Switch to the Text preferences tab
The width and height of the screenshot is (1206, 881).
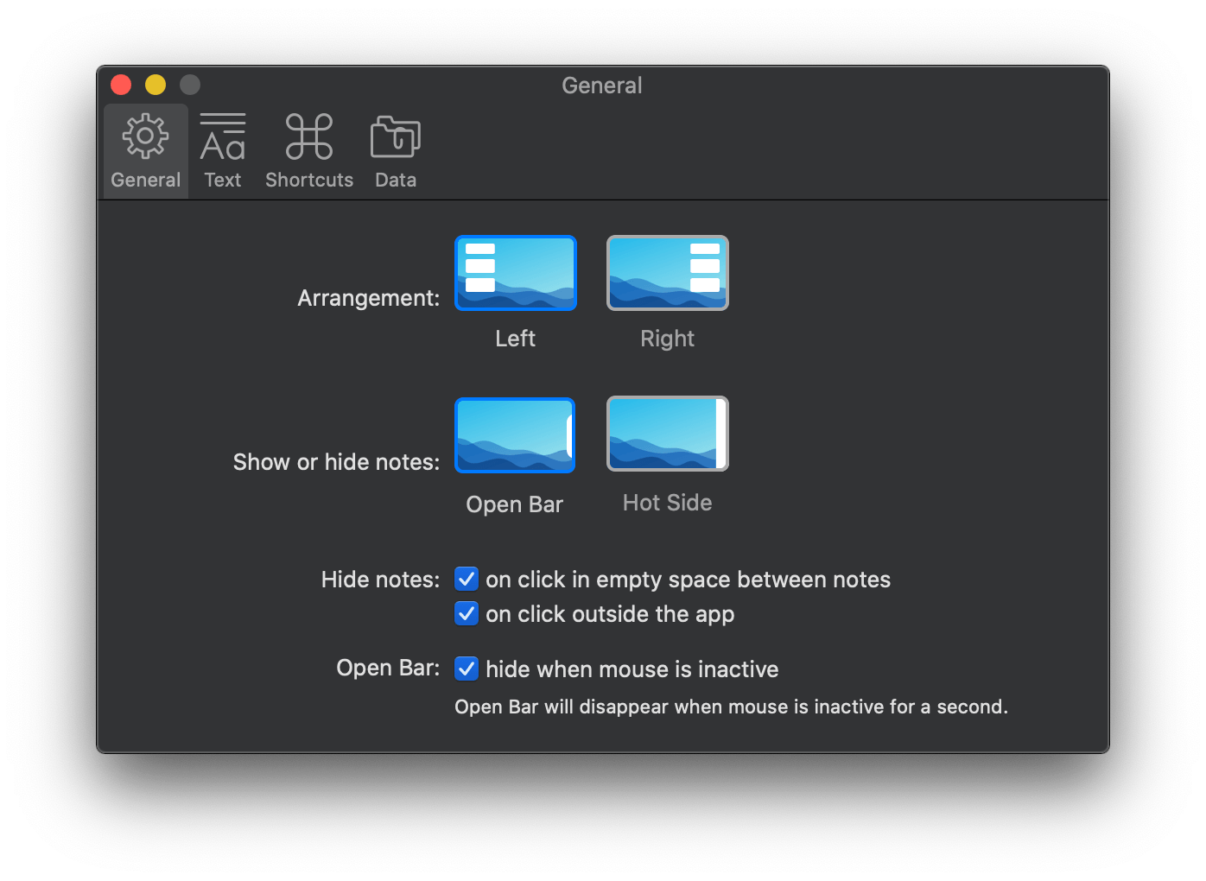pyautogui.click(x=223, y=152)
